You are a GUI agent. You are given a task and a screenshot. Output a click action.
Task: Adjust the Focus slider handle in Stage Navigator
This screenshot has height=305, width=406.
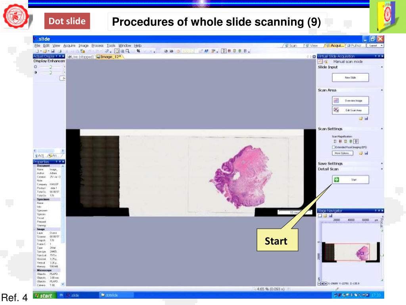click(x=382, y=255)
